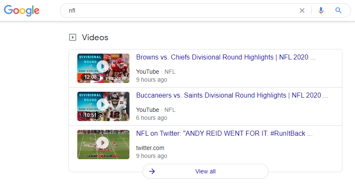355x186 pixels.
Task: Play the Andy Reid Twitter video thumbnail
Action: [x=103, y=145]
